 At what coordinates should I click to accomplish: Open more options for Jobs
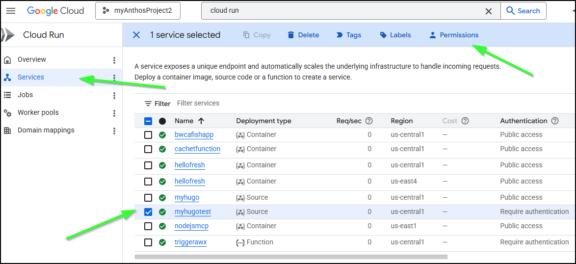(114, 95)
